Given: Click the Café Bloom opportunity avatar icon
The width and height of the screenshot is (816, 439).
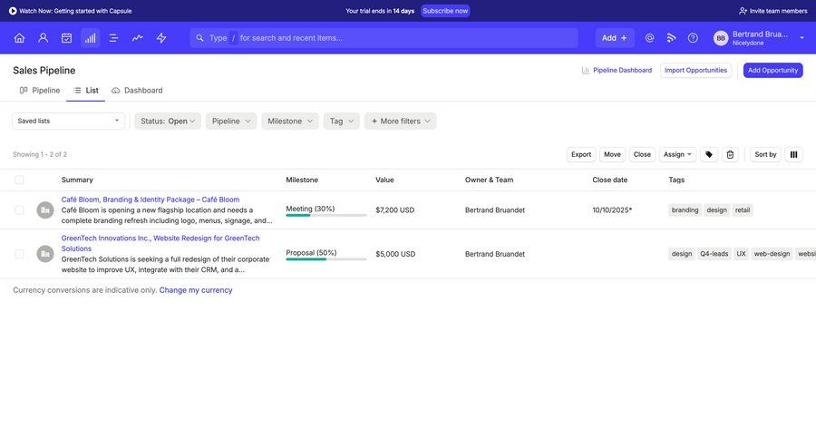Looking at the screenshot, I should click(45, 210).
